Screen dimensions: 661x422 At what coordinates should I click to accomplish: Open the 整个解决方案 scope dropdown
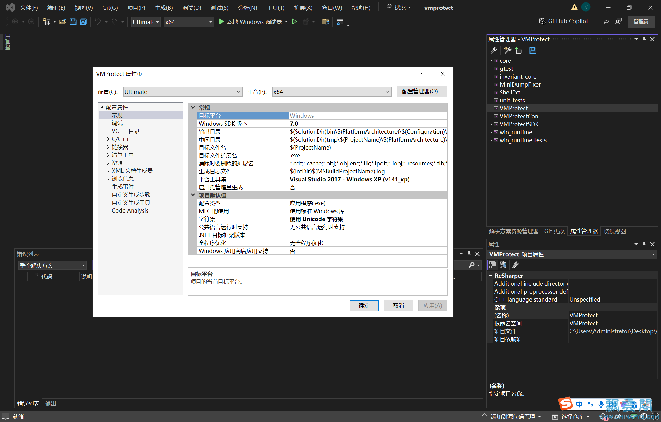(52, 265)
